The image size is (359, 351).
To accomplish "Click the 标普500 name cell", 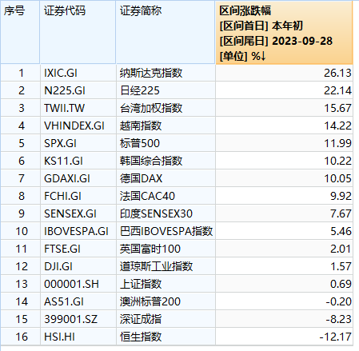I will coord(166,143).
